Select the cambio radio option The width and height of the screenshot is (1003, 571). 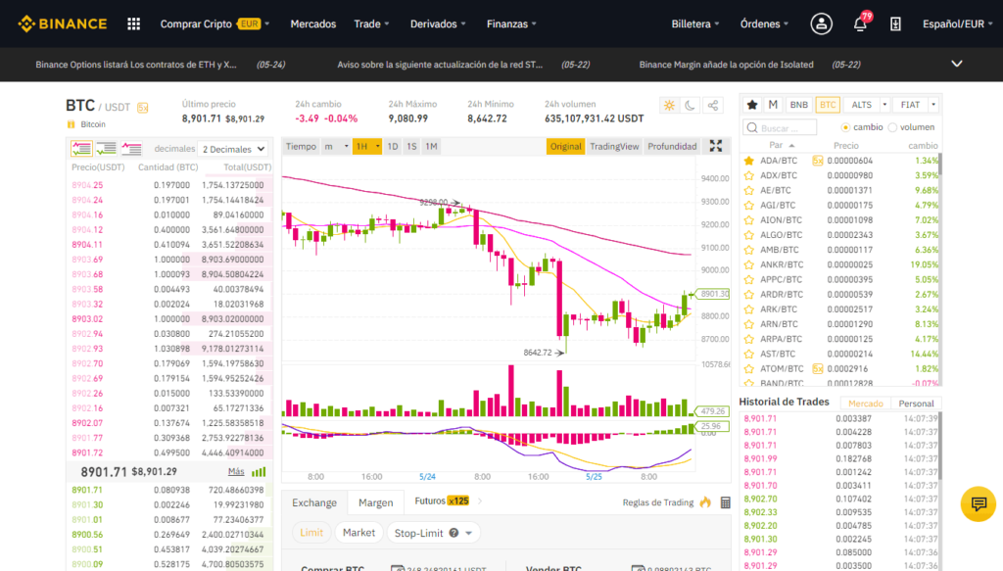[x=845, y=127]
